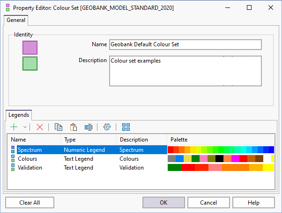The image size is (282, 213).
Task: Click the colour set identity icon
Action: 30,56
